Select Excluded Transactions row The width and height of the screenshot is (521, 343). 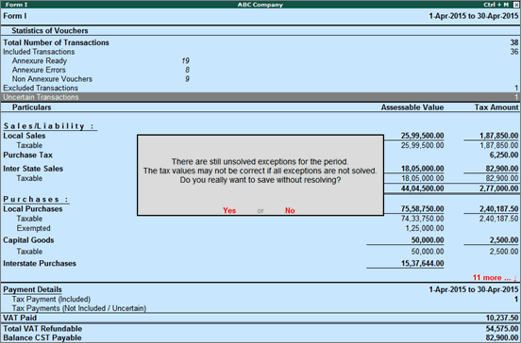click(260, 88)
